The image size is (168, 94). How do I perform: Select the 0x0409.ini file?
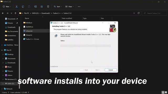tap(29, 27)
